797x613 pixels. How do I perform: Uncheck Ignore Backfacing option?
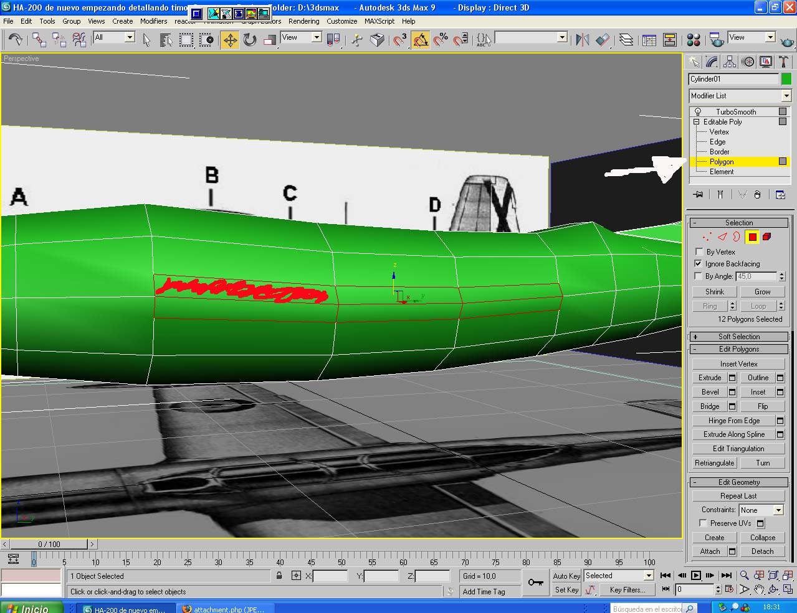699,264
